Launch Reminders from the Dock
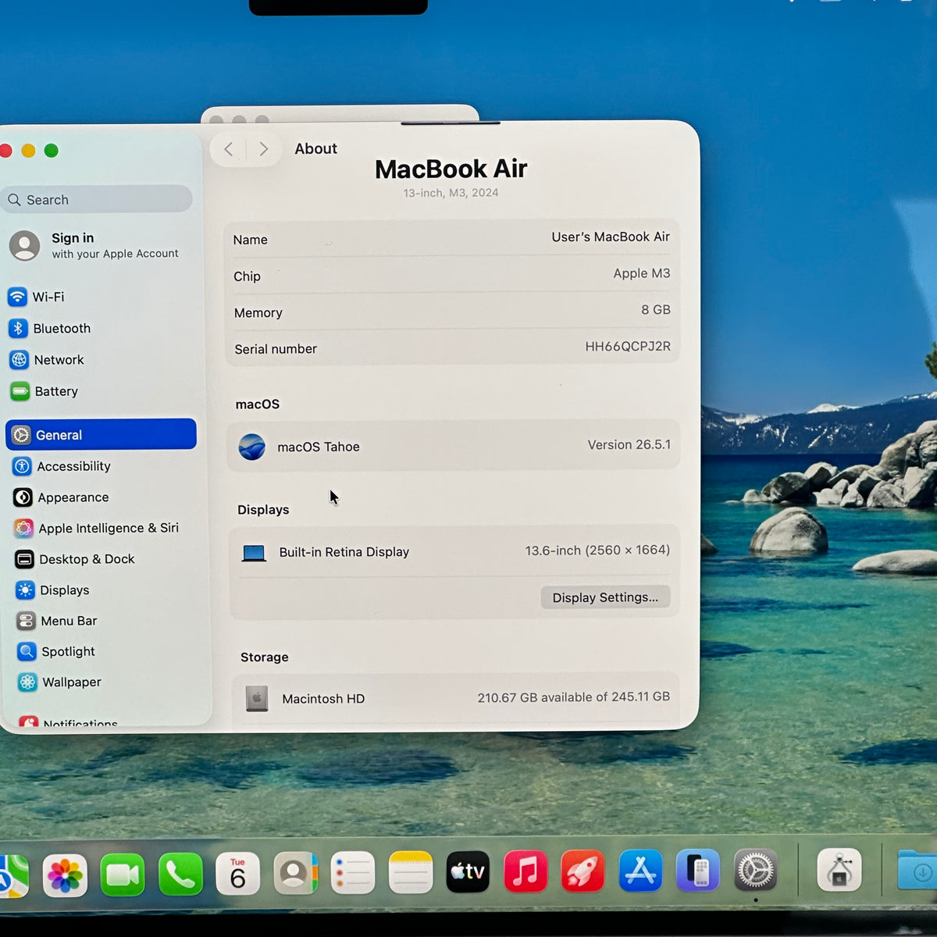937x937 pixels. tap(353, 873)
